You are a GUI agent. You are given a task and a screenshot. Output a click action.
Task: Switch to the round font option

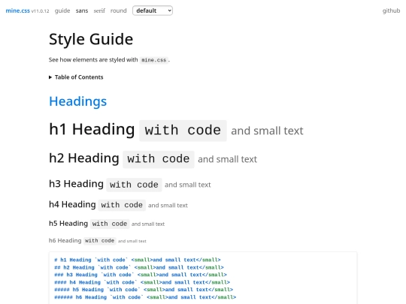pyautogui.click(x=118, y=11)
